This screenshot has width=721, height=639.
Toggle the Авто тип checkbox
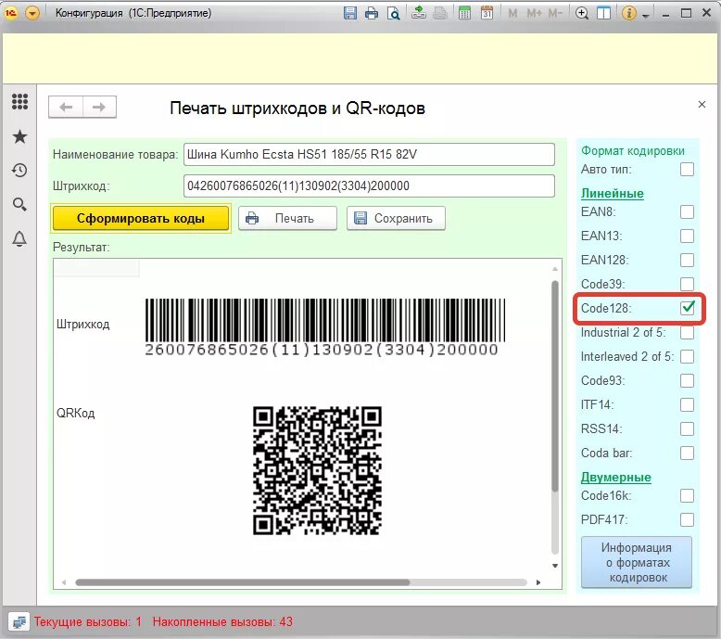(687, 170)
